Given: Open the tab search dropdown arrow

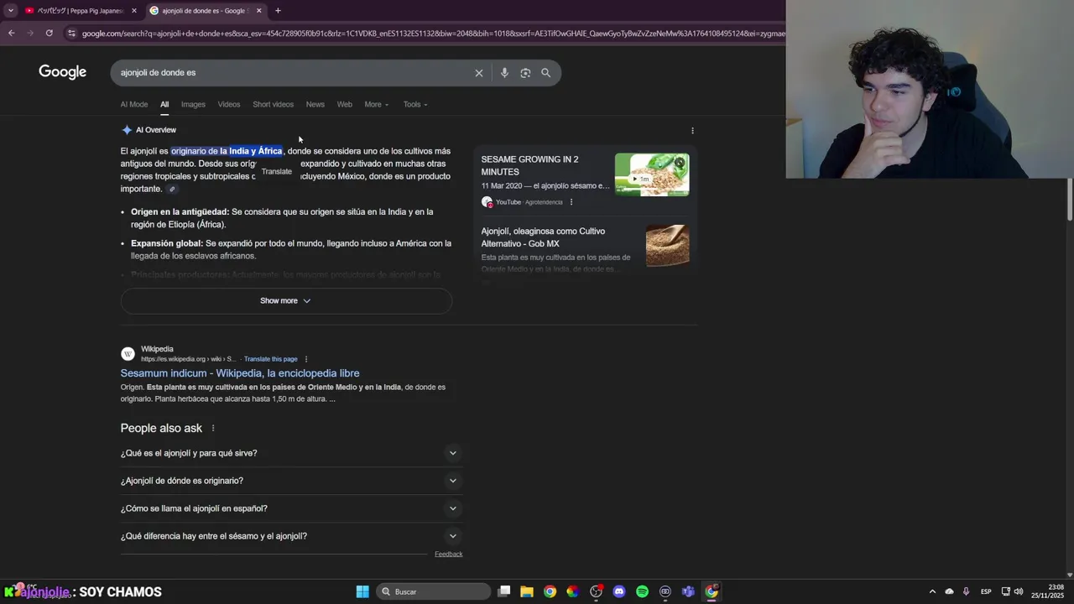Looking at the screenshot, I should coord(10,11).
